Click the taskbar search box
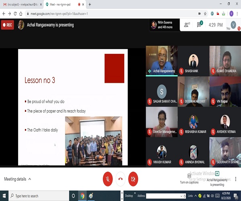The height and width of the screenshot is (201, 241). click(39, 196)
